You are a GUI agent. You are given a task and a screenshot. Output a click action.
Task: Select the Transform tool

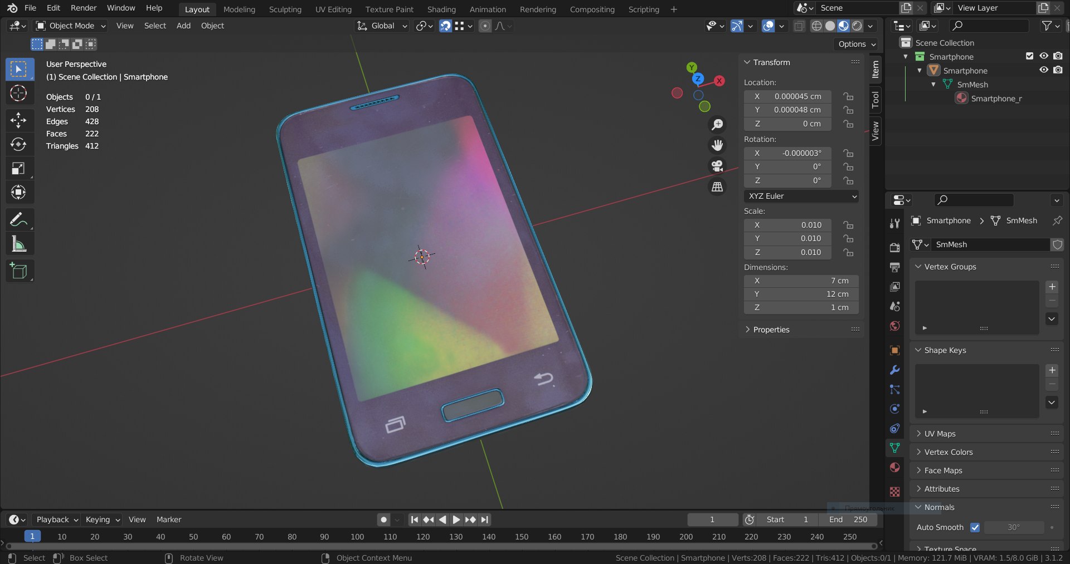coord(18,192)
